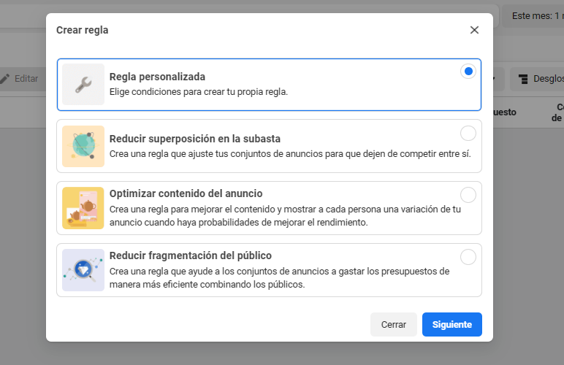Click the Este mes date range selector
This screenshot has height=365, width=564.
coord(533,16)
